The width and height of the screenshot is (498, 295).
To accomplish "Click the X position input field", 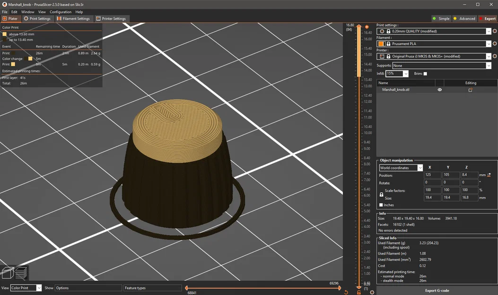I will click(x=432, y=175).
